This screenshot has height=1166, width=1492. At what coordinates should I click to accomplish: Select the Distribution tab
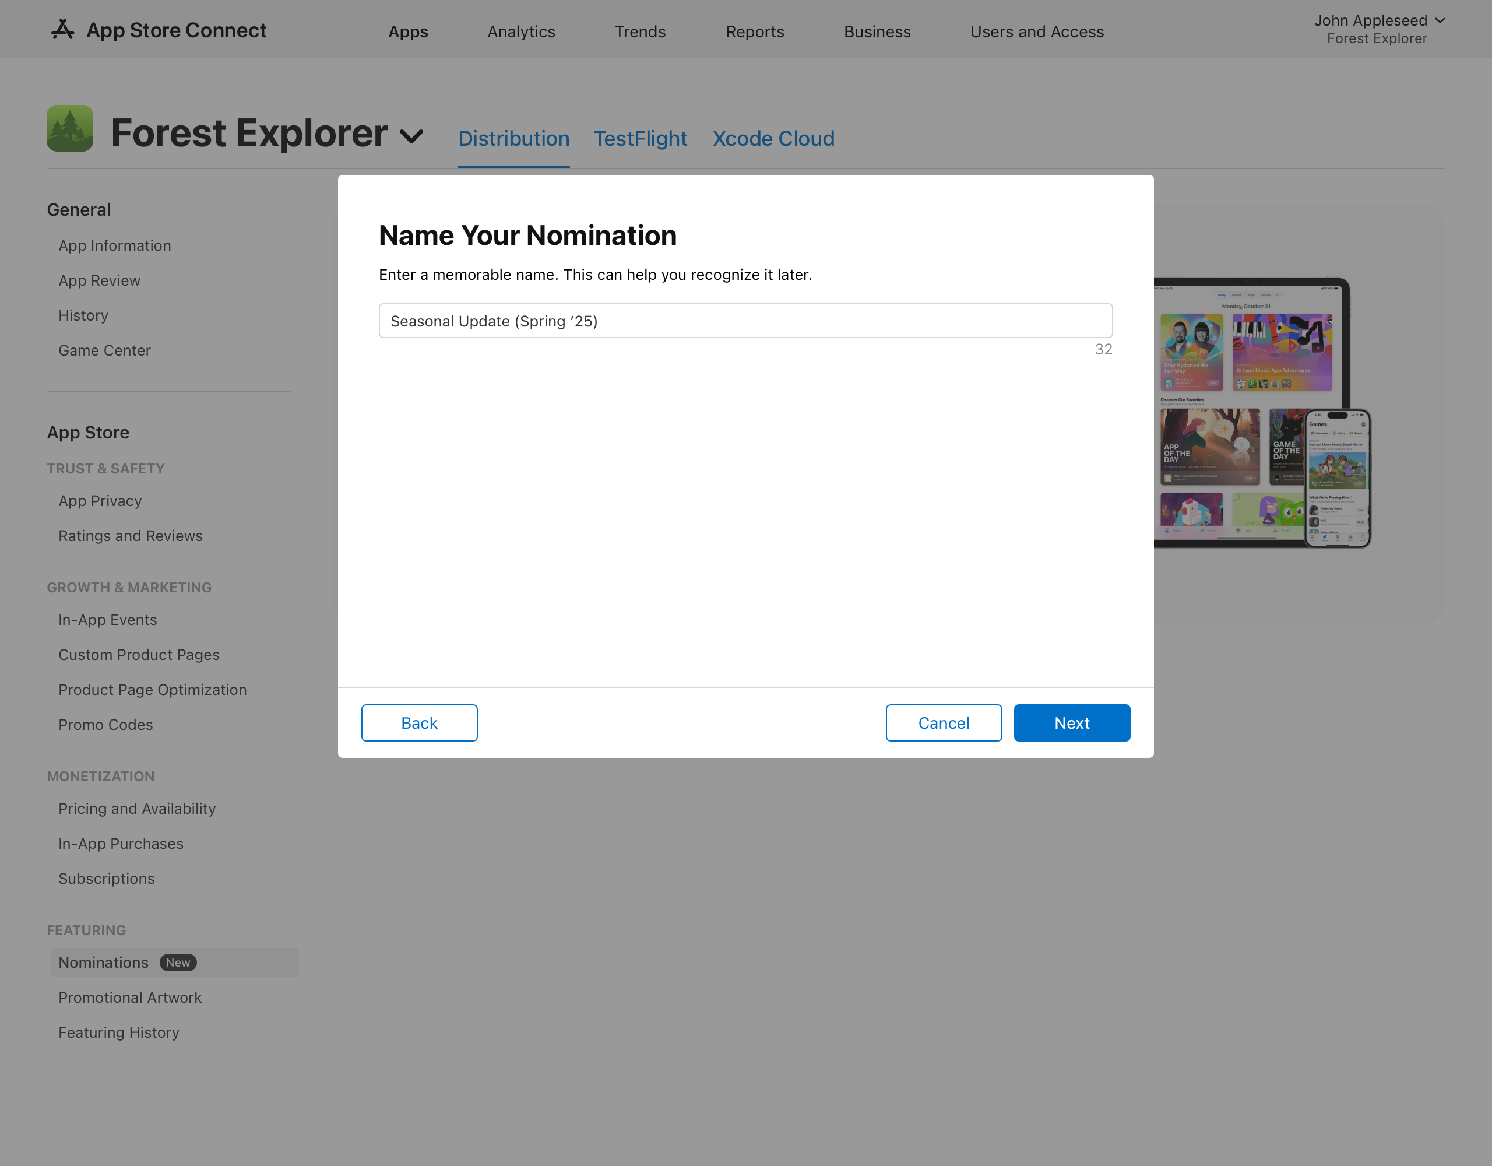pyautogui.click(x=512, y=137)
